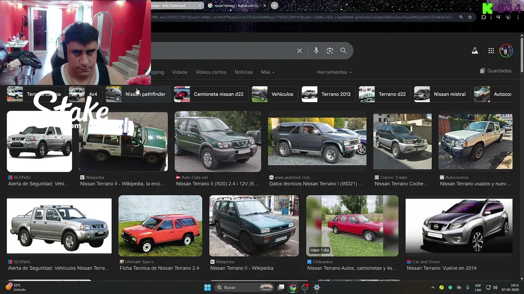Screen dimensions: 524x294
Task: Click the magnifying glass search button
Action: [x=343, y=51]
